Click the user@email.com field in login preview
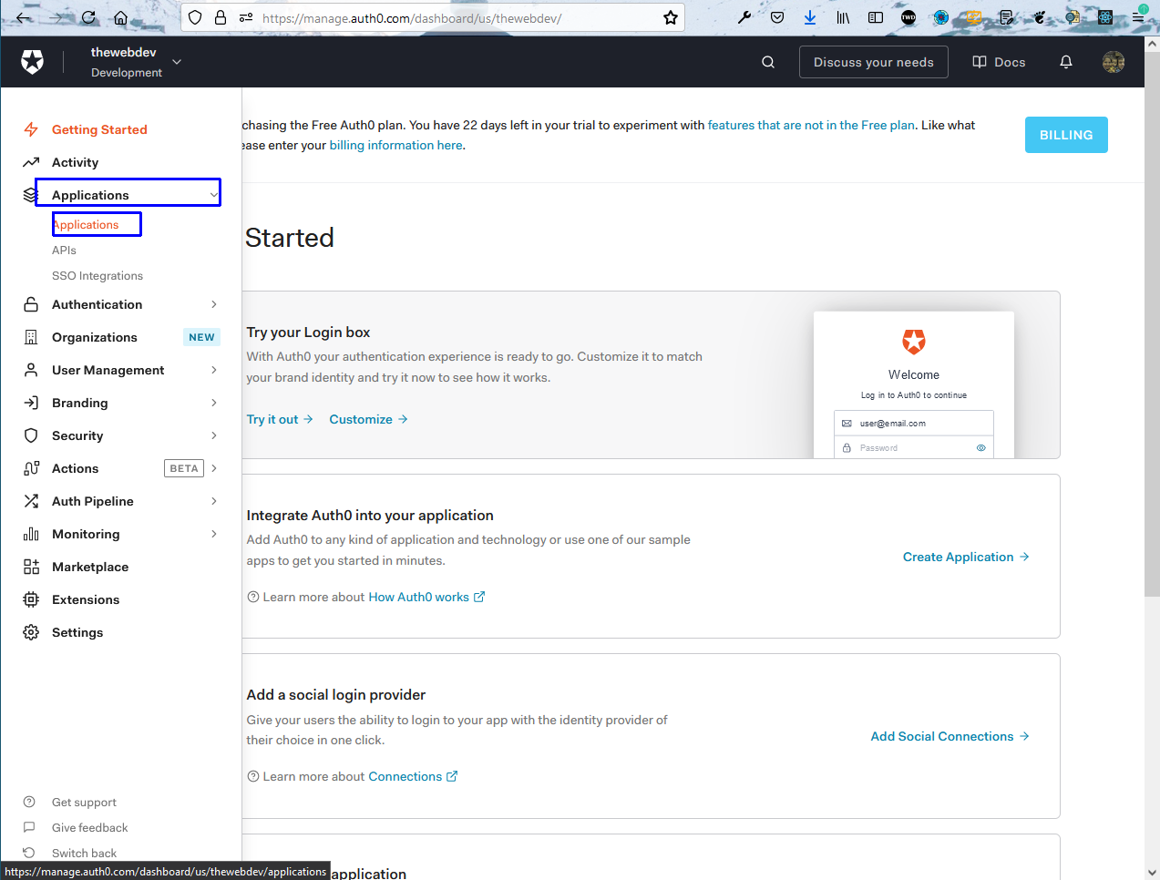 [914, 424]
